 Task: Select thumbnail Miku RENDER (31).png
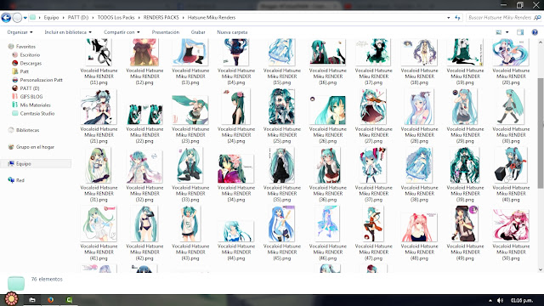[x=99, y=166]
